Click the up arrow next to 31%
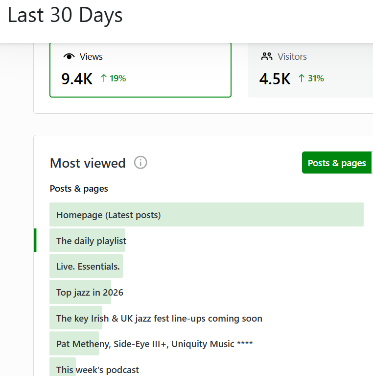 click(x=302, y=78)
